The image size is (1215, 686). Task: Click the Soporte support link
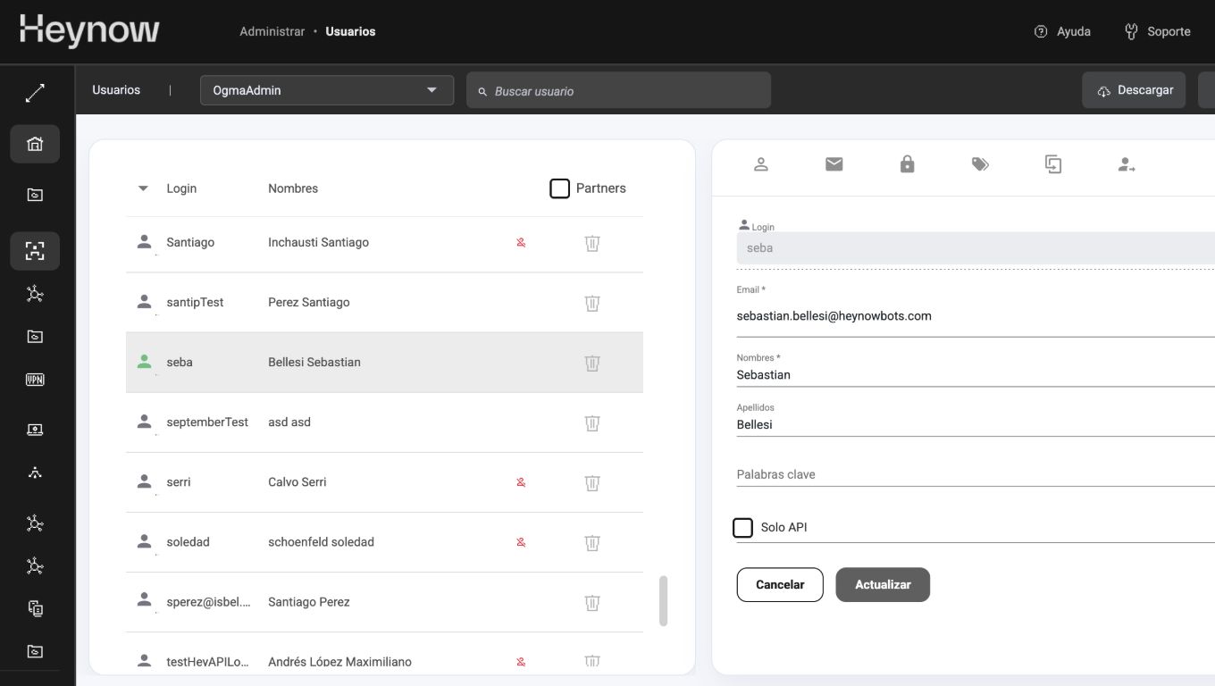(1158, 32)
